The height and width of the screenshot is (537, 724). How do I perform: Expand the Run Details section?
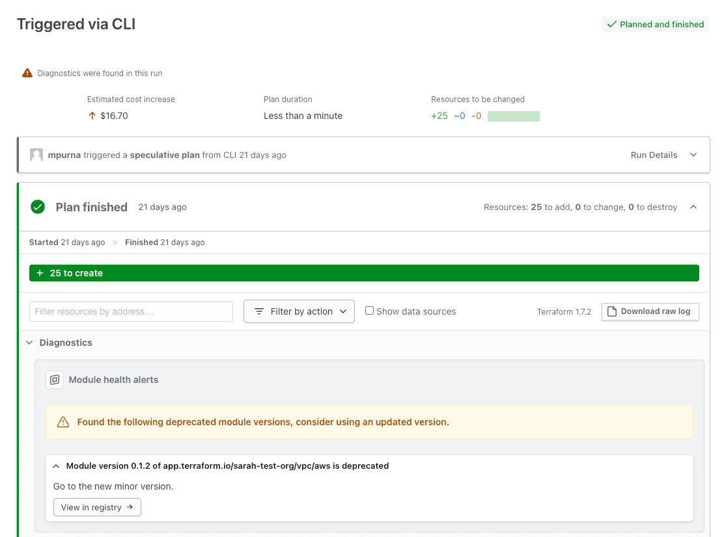tap(693, 155)
